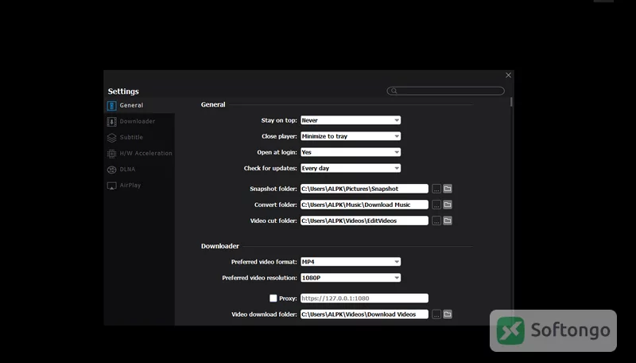Open the Video download folder via folder icon
This screenshot has height=363, width=636.
448,314
